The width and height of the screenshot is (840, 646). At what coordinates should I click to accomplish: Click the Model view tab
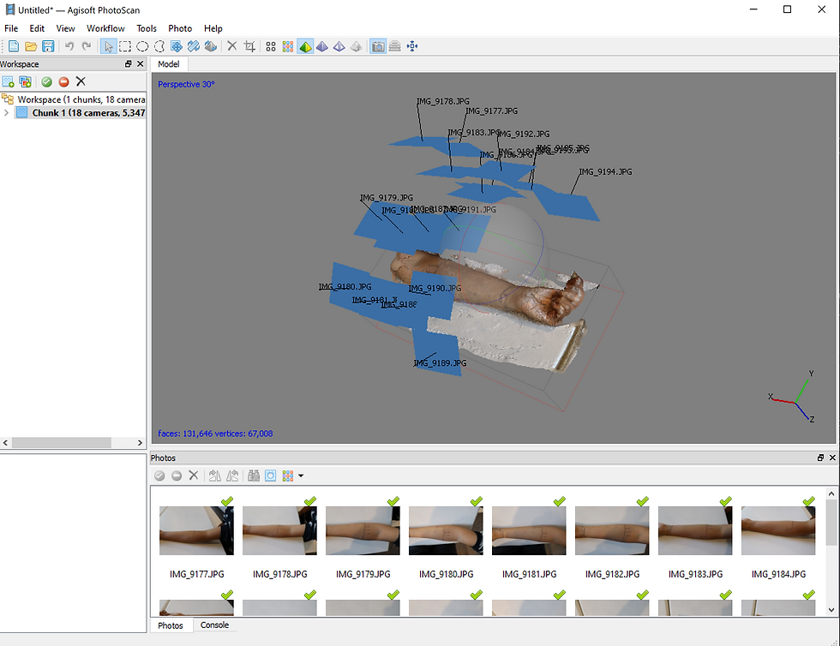(x=169, y=64)
